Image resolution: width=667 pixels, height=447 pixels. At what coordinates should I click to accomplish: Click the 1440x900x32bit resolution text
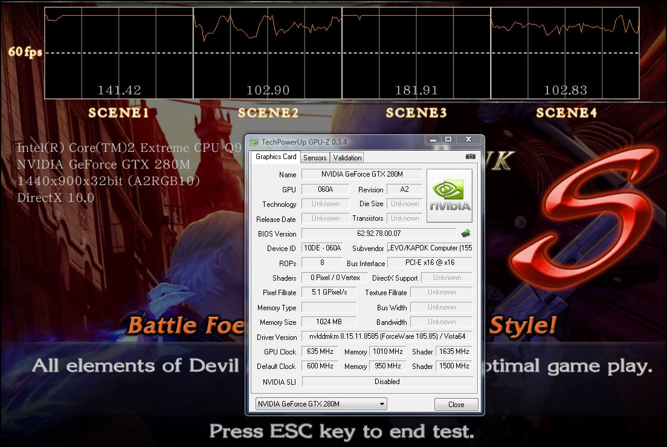pyautogui.click(x=109, y=181)
